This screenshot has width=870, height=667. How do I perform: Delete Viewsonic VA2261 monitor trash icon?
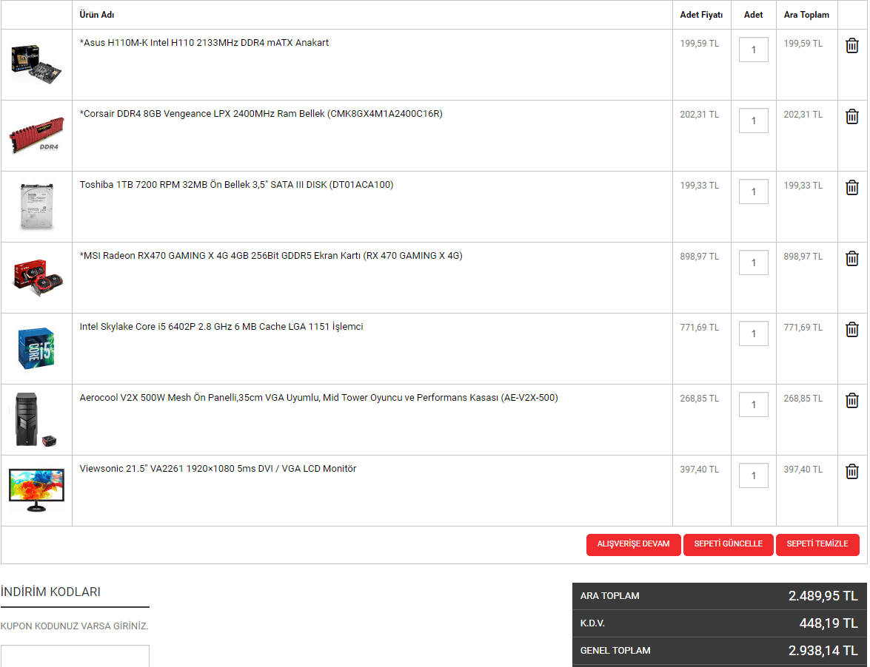click(x=851, y=471)
